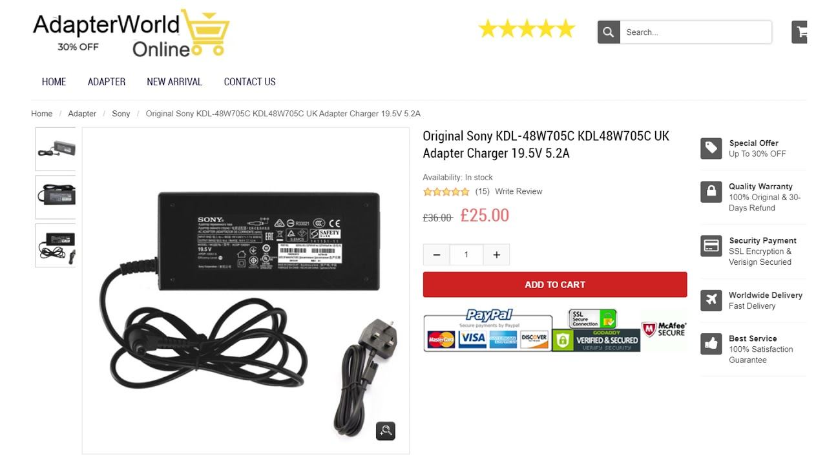The width and height of the screenshot is (827, 465).
Task: Click the Sony breadcrumb link
Action: [x=121, y=114]
